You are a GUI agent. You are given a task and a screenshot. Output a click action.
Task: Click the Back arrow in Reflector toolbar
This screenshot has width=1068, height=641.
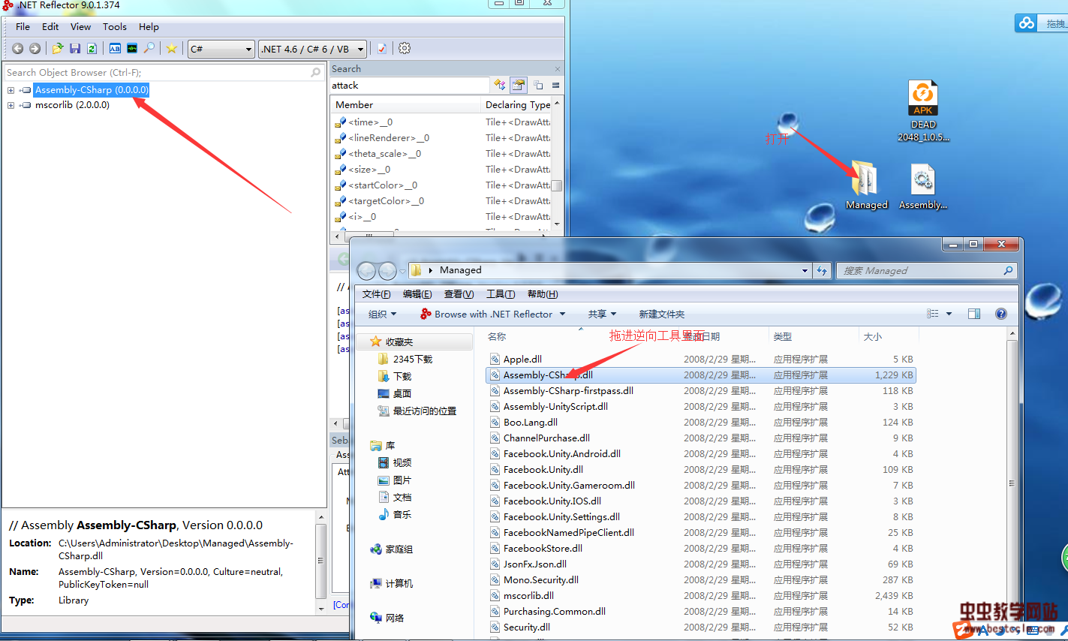(x=18, y=49)
